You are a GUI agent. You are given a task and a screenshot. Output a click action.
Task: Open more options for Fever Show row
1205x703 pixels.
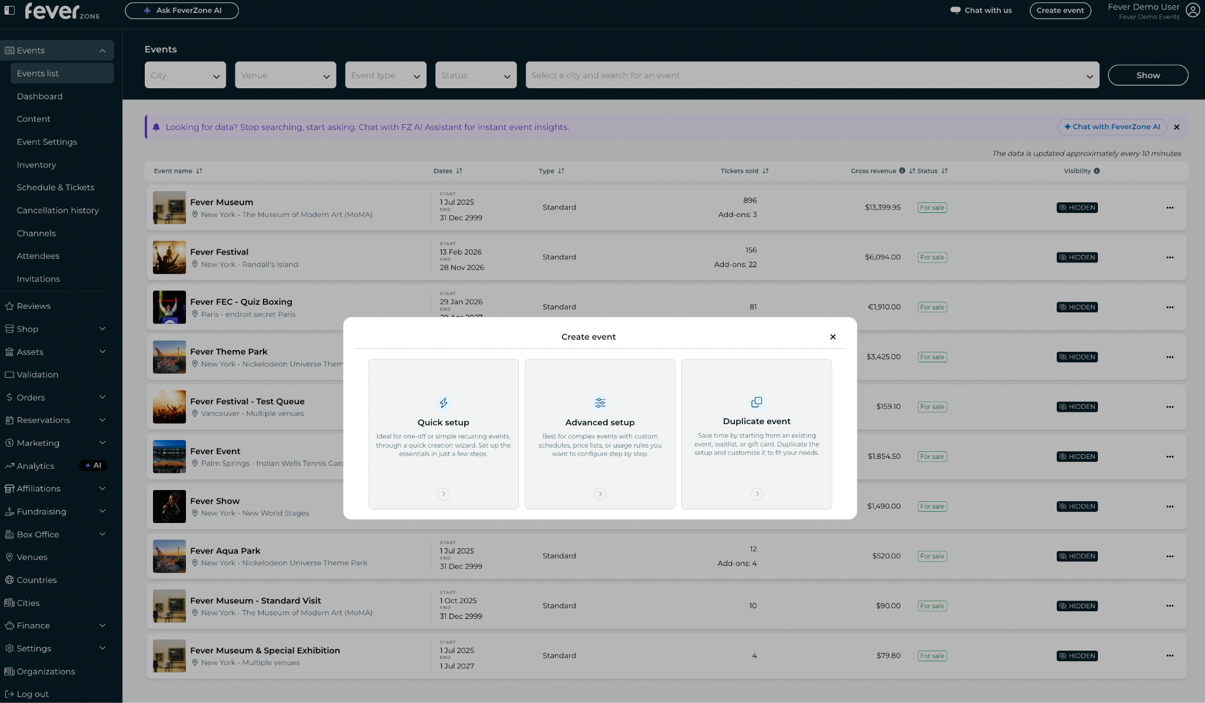tap(1170, 507)
